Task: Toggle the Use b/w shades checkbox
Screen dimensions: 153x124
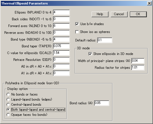Action: point(77,24)
